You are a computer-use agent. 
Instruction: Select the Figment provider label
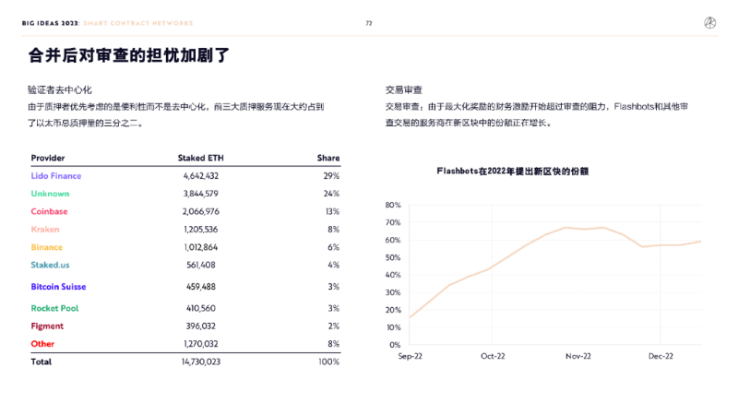coord(46,326)
